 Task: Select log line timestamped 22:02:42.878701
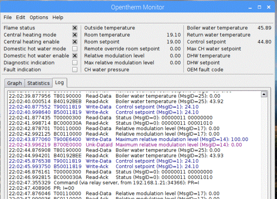tap(114, 128)
